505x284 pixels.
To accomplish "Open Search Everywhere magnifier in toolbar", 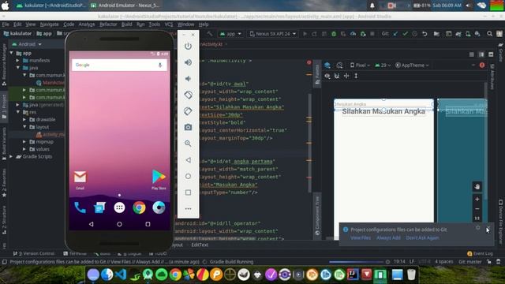I will pos(489,34).
